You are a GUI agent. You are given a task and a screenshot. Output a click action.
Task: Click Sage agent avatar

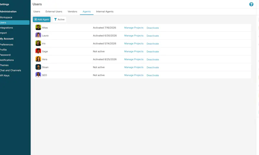pyautogui.click(x=38, y=51)
